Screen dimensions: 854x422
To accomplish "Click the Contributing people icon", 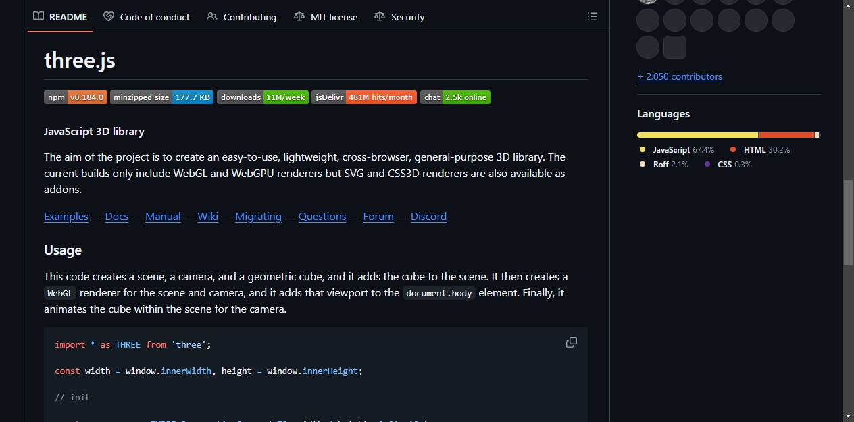I will (212, 17).
